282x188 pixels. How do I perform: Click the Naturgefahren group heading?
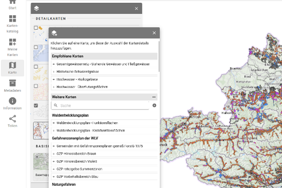63,184
